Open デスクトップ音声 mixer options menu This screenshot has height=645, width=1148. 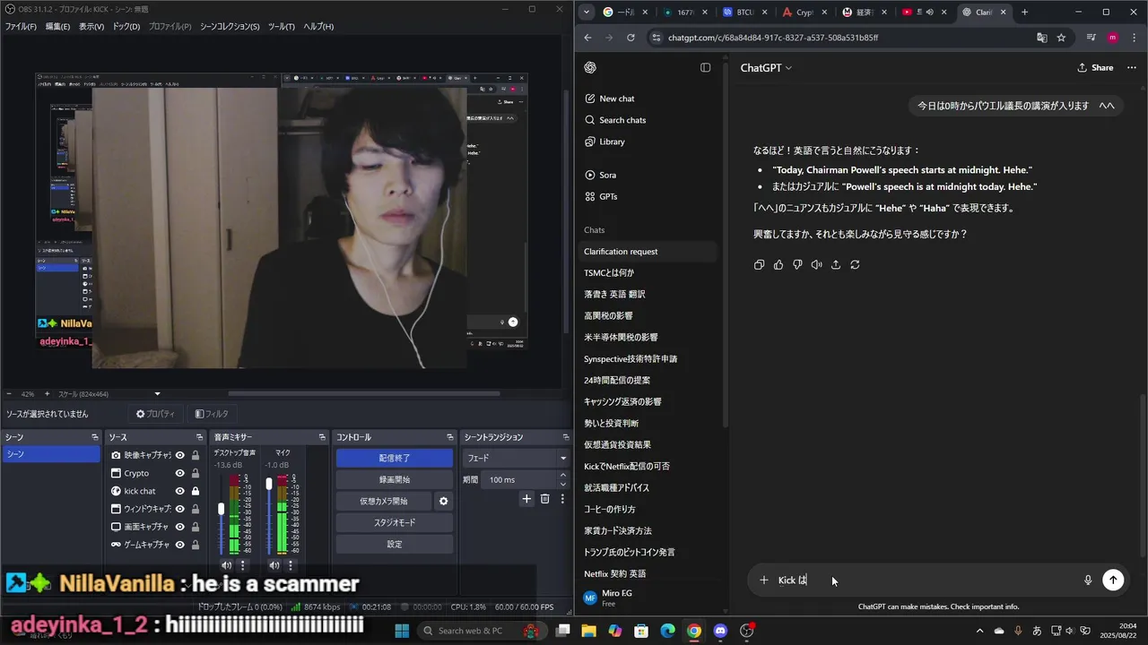[x=242, y=565]
